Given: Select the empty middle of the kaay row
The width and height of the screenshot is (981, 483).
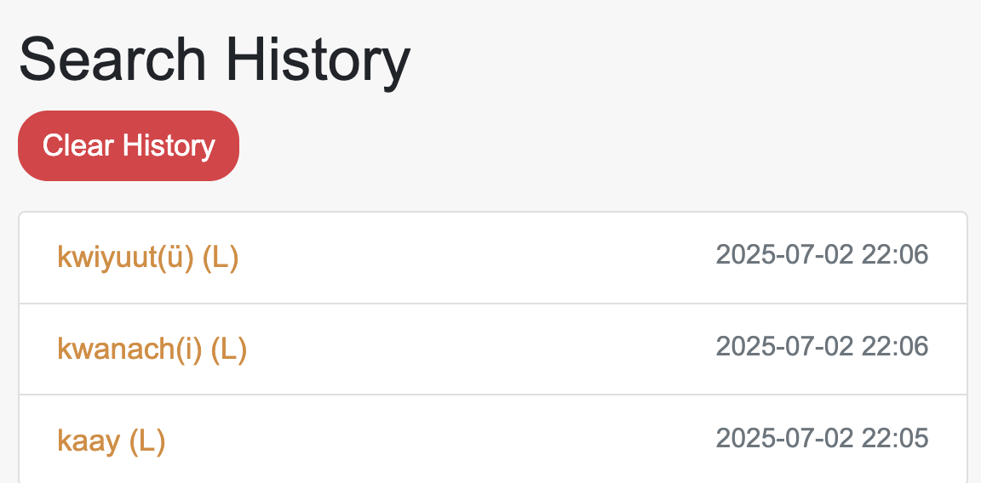Looking at the screenshot, I should point(443,440).
